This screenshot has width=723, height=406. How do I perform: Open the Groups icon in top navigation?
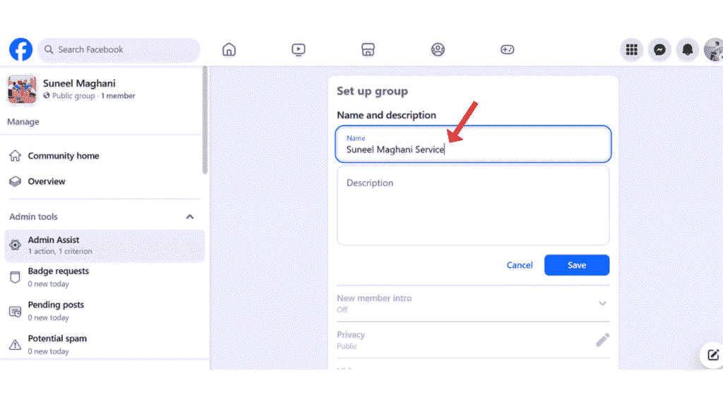(438, 49)
